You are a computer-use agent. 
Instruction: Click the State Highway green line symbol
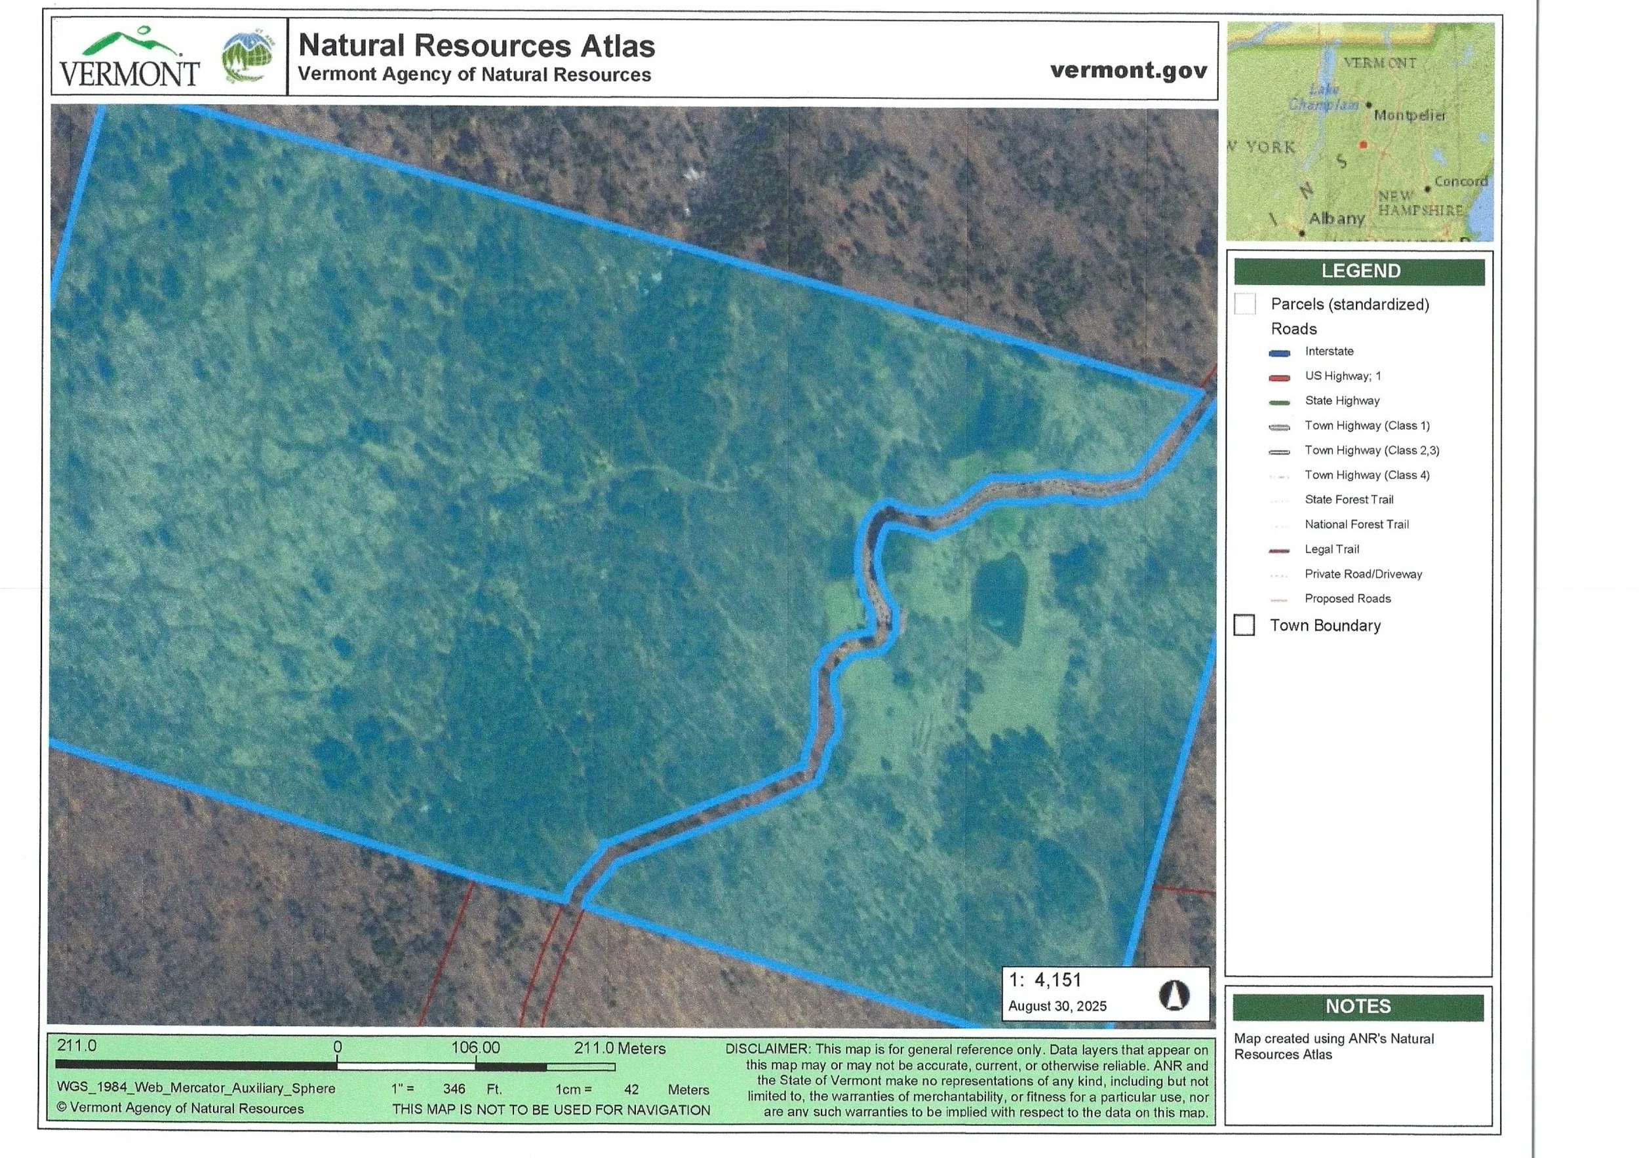(x=1279, y=402)
